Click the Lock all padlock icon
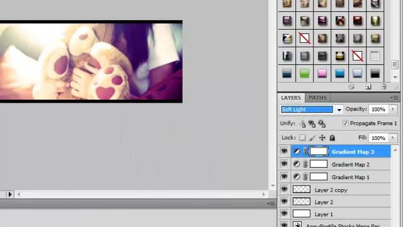Image resolution: width=403 pixels, height=227 pixels. pos(332,137)
